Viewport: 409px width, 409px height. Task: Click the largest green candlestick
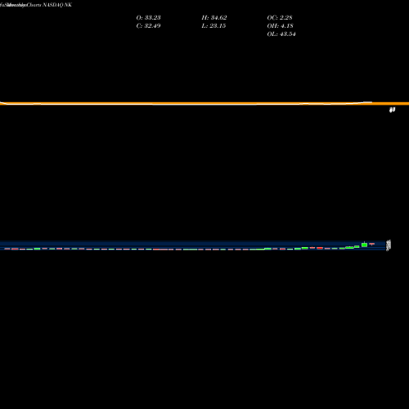pyautogui.click(x=364, y=245)
